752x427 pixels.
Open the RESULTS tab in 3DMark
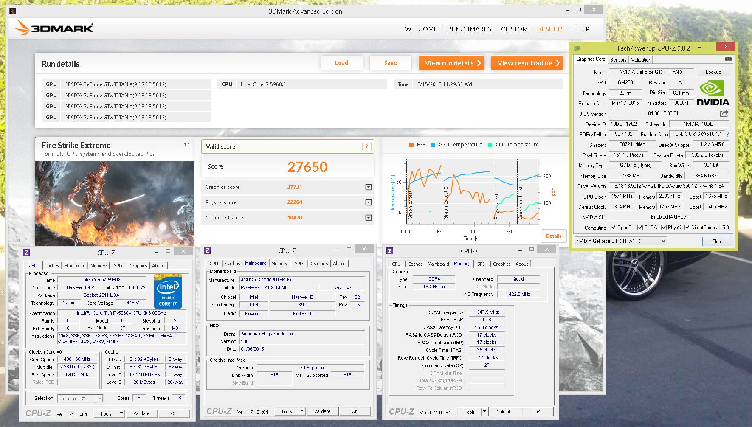point(551,29)
